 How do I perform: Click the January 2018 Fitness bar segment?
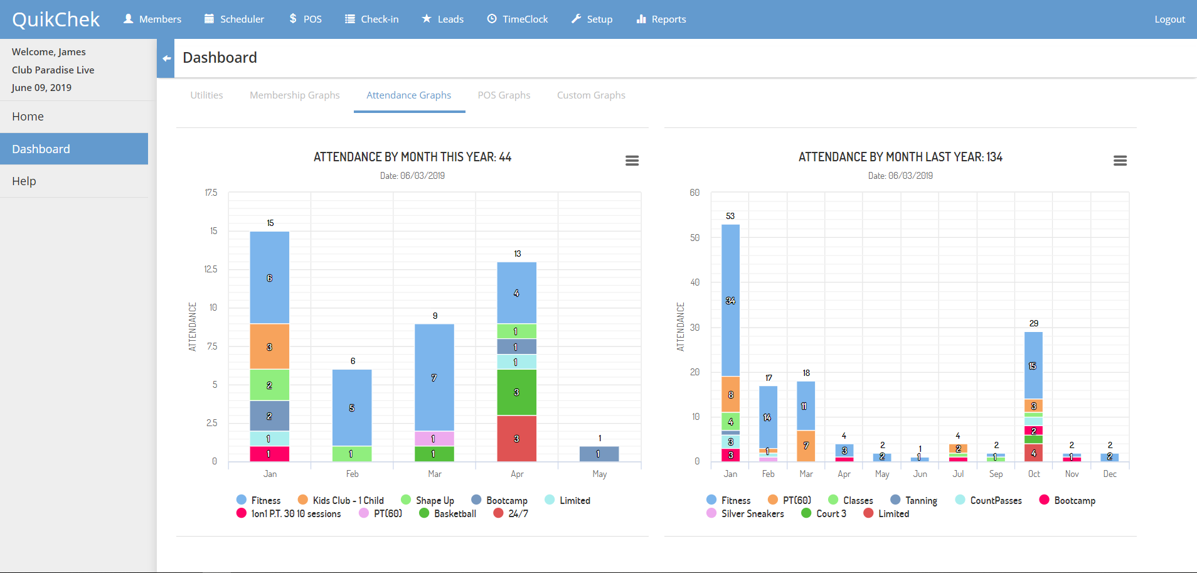tap(730, 301)
